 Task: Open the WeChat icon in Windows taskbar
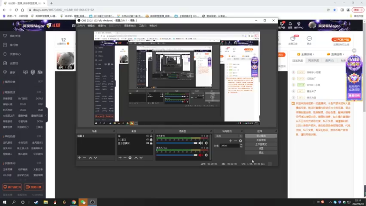(83, 202)
